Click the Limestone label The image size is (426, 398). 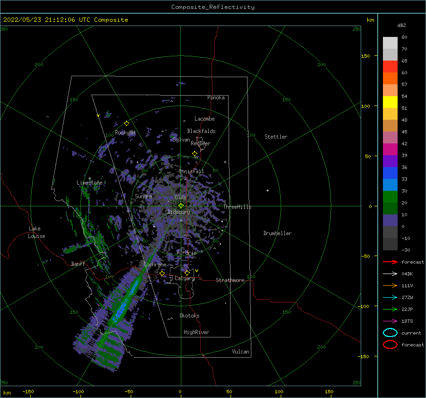[89, 183]
